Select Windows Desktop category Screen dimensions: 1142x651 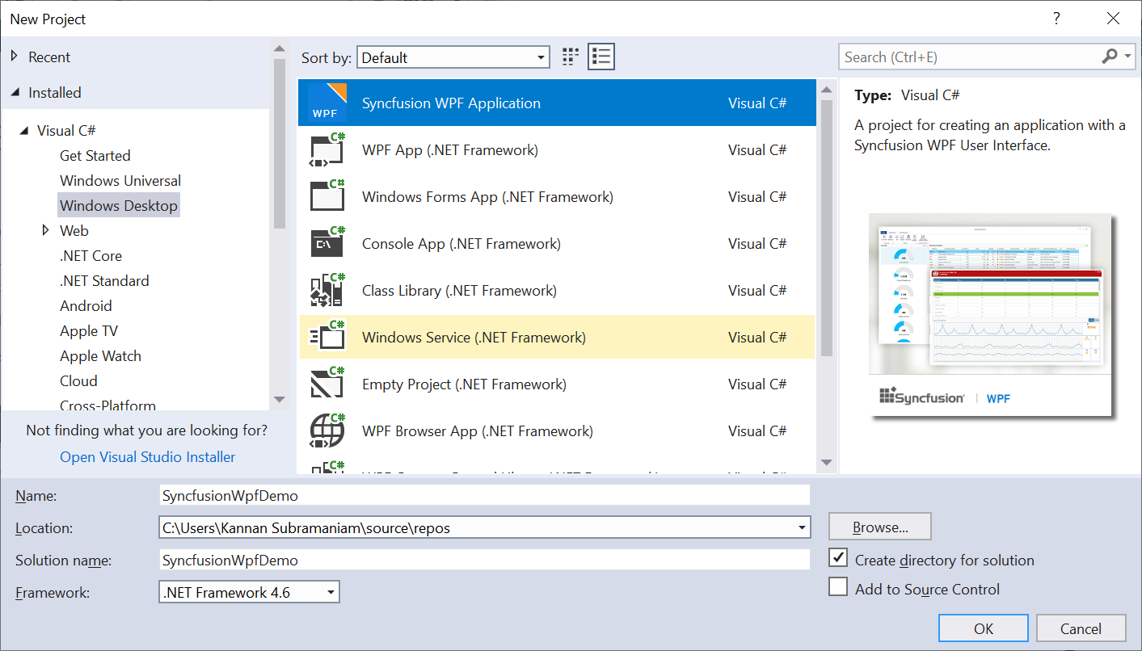[x=118, y=205]
